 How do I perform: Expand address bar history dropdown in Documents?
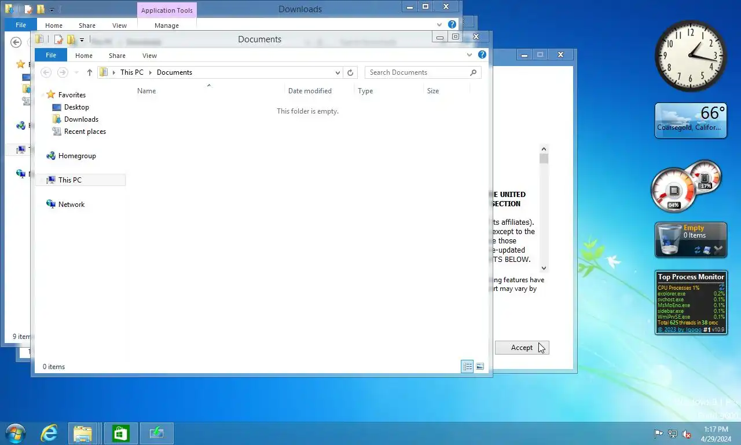[338, 72]
